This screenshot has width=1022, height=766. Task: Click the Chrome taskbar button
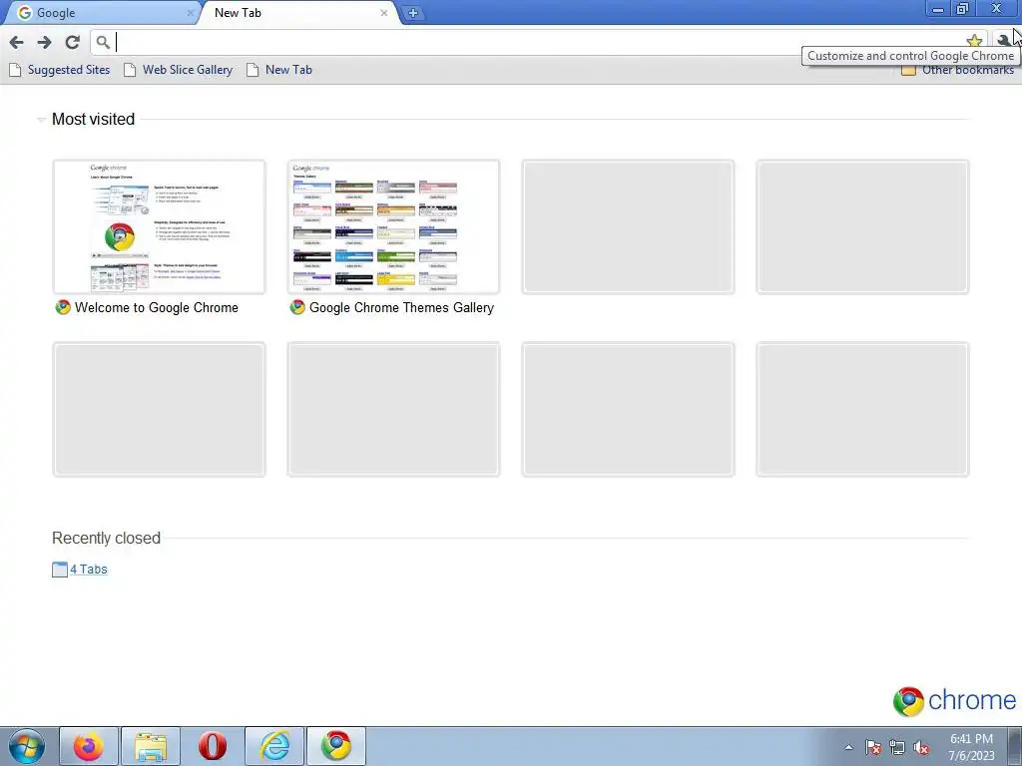pyautogui.click(x=336, y=746)
